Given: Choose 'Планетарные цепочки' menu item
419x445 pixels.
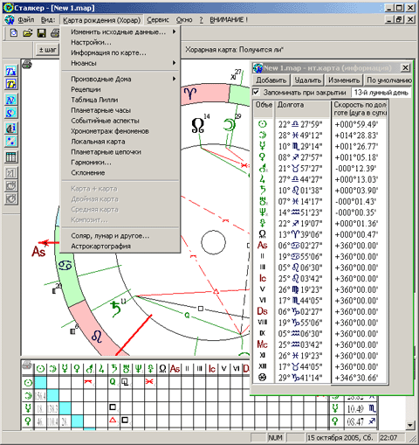Looking at the screenshot, I should [x=121, y=152].
